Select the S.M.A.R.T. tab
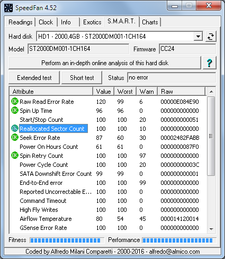Image resolution: width=225 pixels, height=259 pixels. point(121,22)
